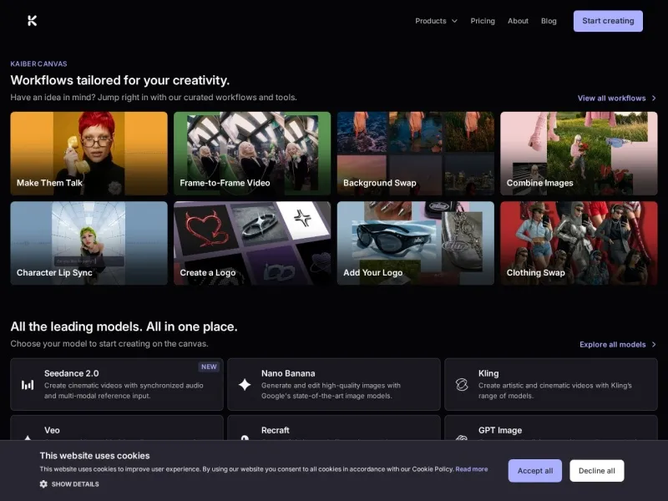Follow the View all workflows link
Image resolution: width=668 pixels, height=501 pixels.
click(x=611, y=98)
